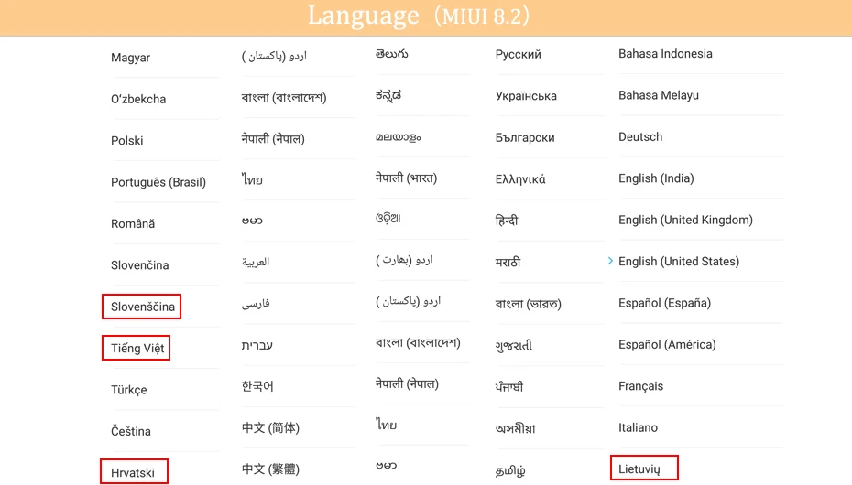Pick the தமிழ் language entry
Image resolution: width=852 pixels, height=485 pixels.
[x=510, y=470]
